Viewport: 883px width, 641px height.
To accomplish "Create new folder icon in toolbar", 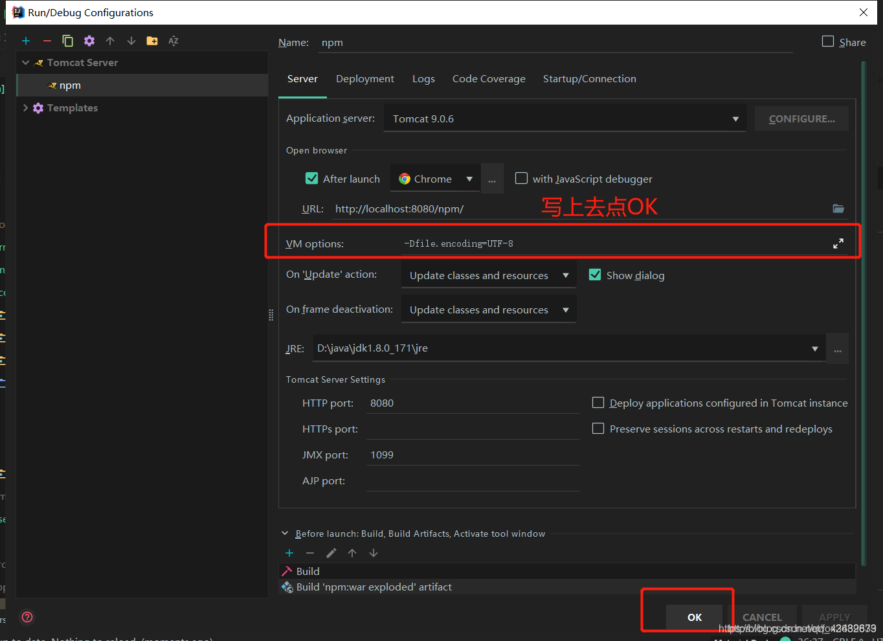I will [x=152, y=41].
